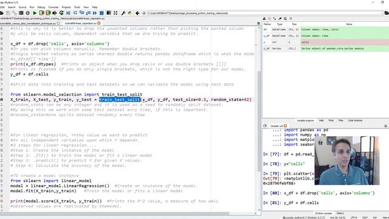Switch to the Files pane tab
This screenshot has width=389, height=219.
click(340, 120)
